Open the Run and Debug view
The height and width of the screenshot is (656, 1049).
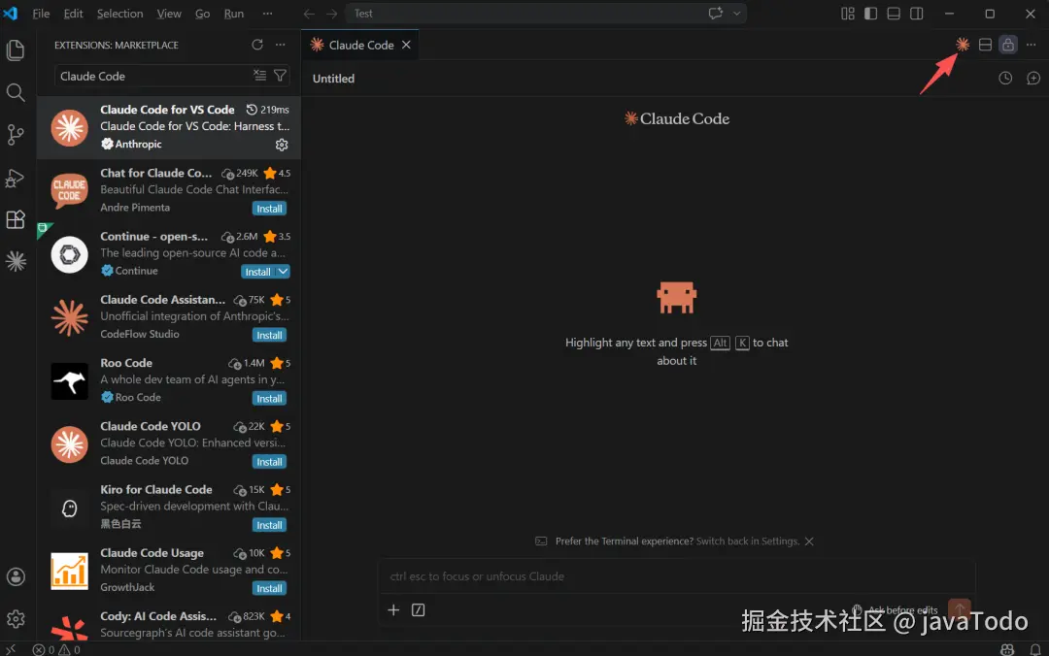[16, 178]
